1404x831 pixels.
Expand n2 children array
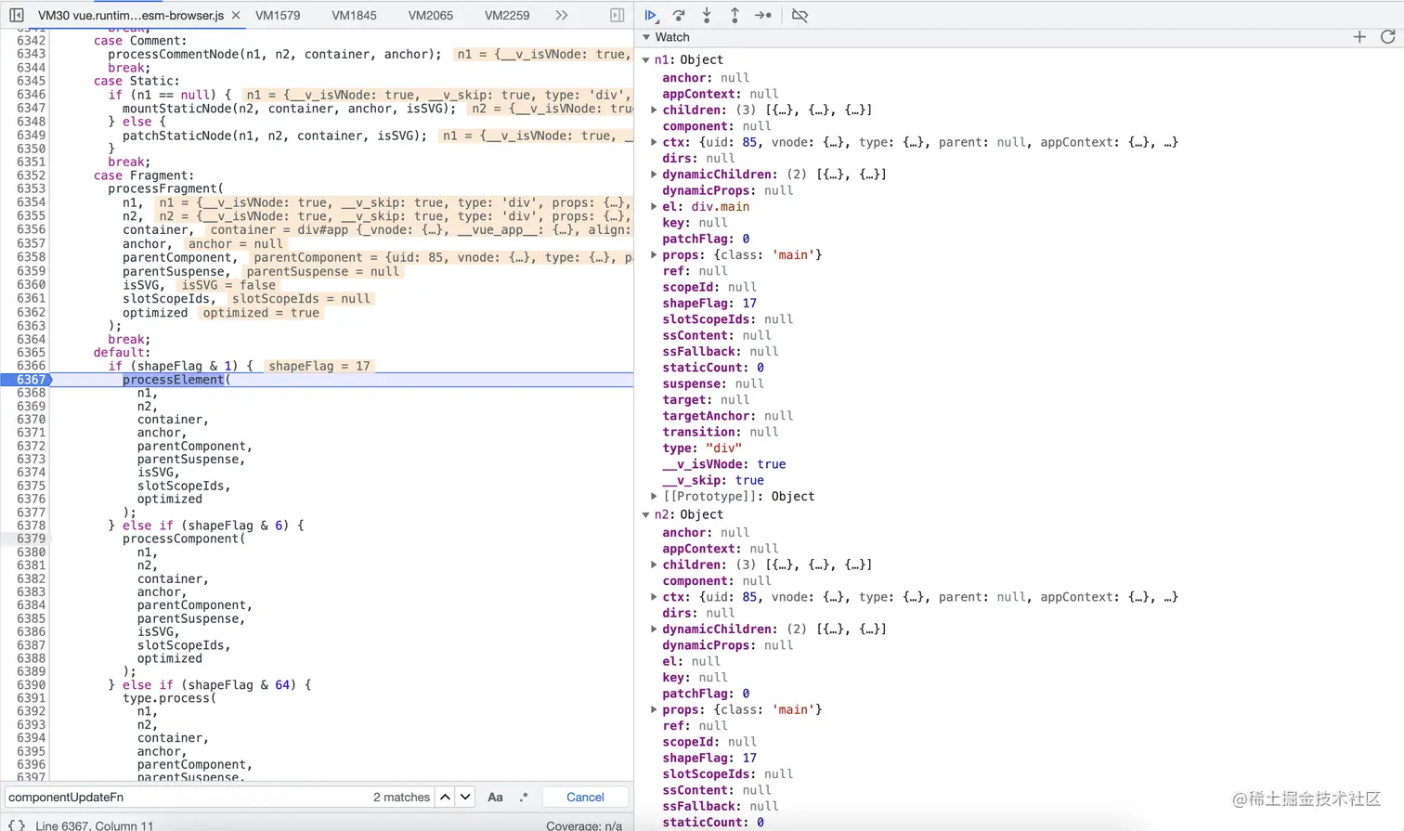(654, 565)
